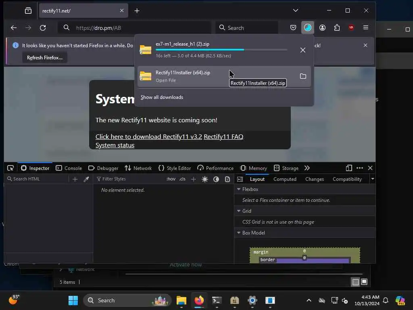Toggle Responsive Design Mode icon

point(349,168)
